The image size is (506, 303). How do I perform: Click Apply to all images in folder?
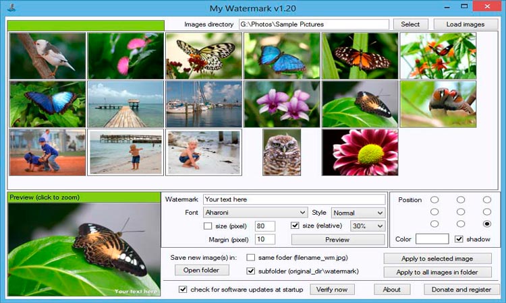pos(438,272)
